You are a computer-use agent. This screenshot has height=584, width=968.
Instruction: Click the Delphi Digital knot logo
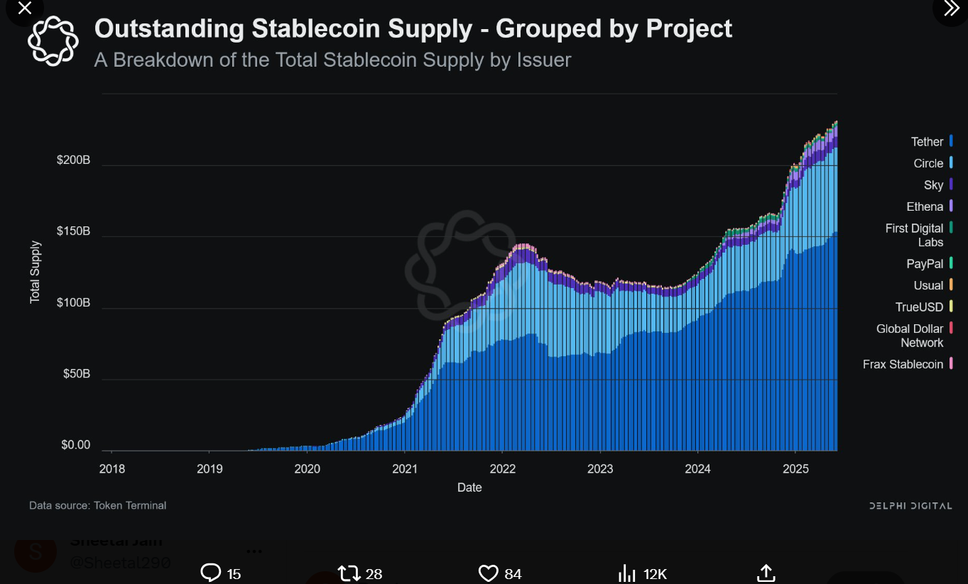pos(53,40)
